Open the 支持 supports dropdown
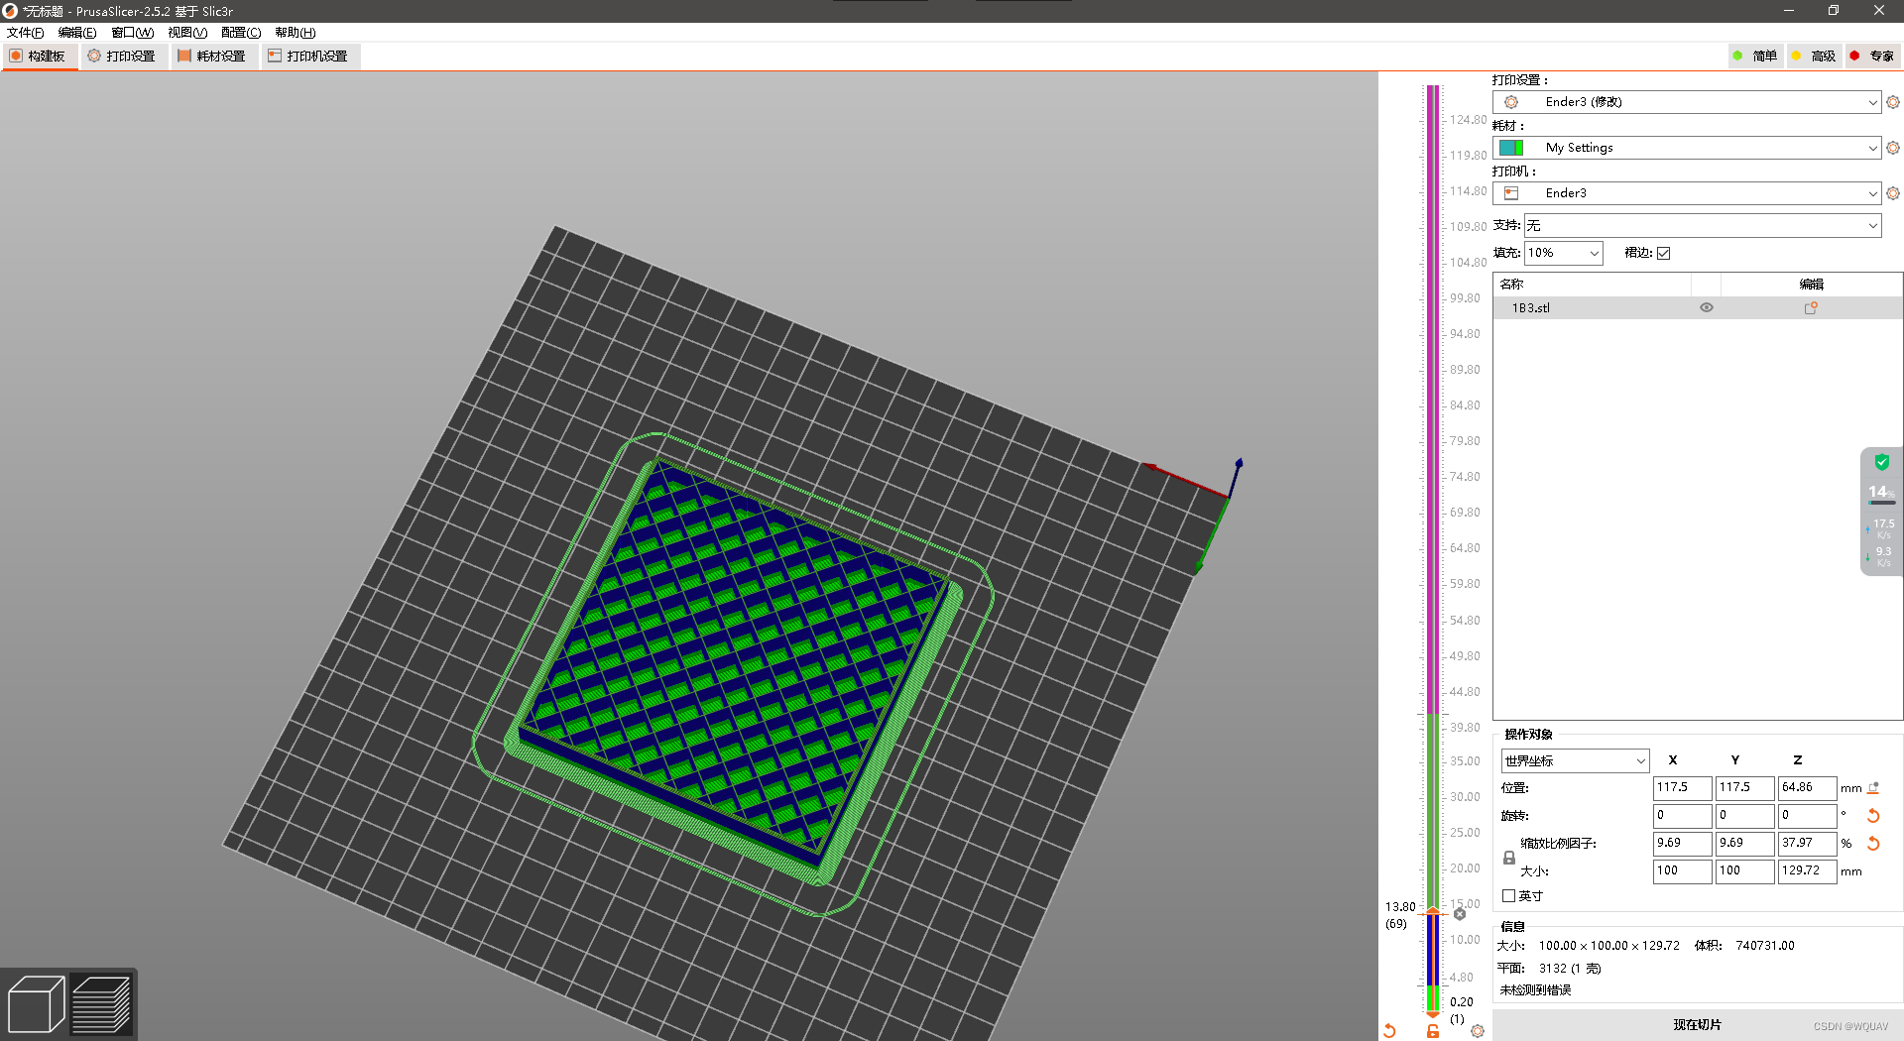The height and width of the screenshot is (1041, 1904). [1702, 226]
